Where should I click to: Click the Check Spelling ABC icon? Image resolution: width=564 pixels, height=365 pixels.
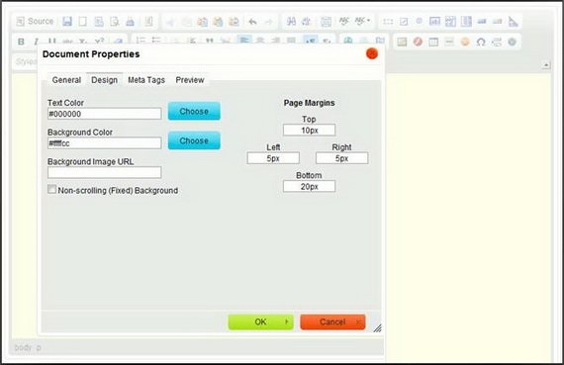coord(344,22)
